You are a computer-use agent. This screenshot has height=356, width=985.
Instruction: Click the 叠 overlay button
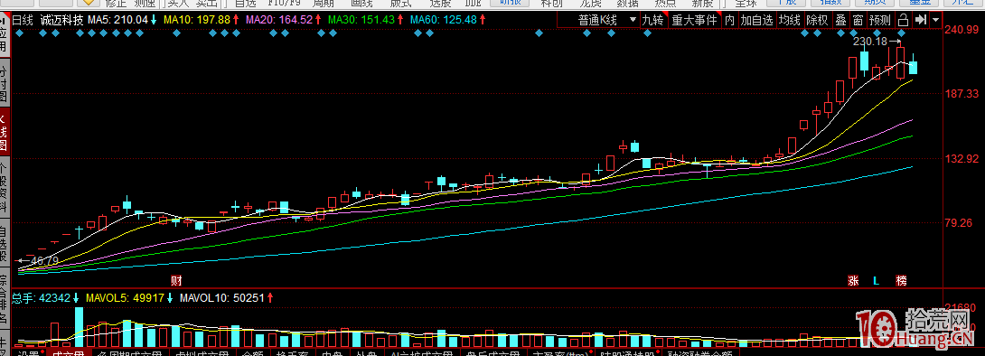(840, 20)
